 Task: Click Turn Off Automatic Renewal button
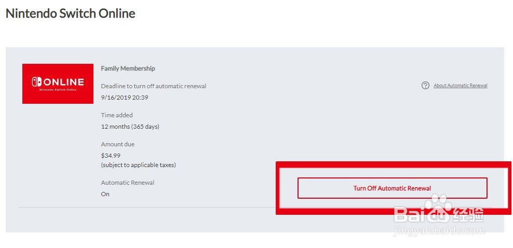tap(392, 188)
